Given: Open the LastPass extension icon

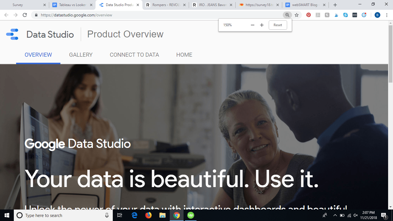Looking at the screenshot, I should pos(355,15).
